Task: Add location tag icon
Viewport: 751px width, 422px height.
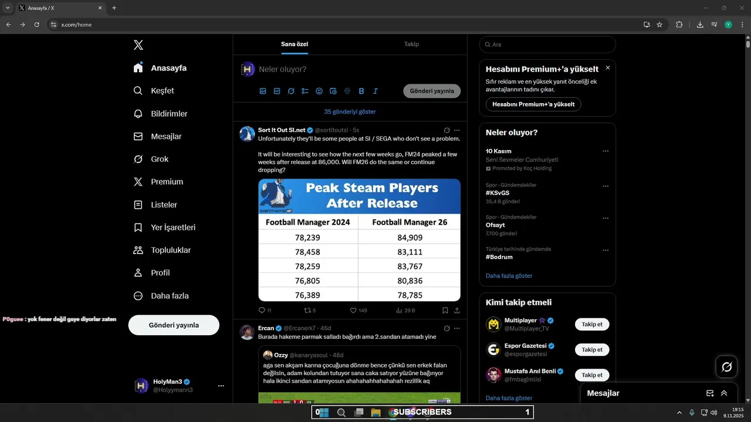Action: (347, 91)
